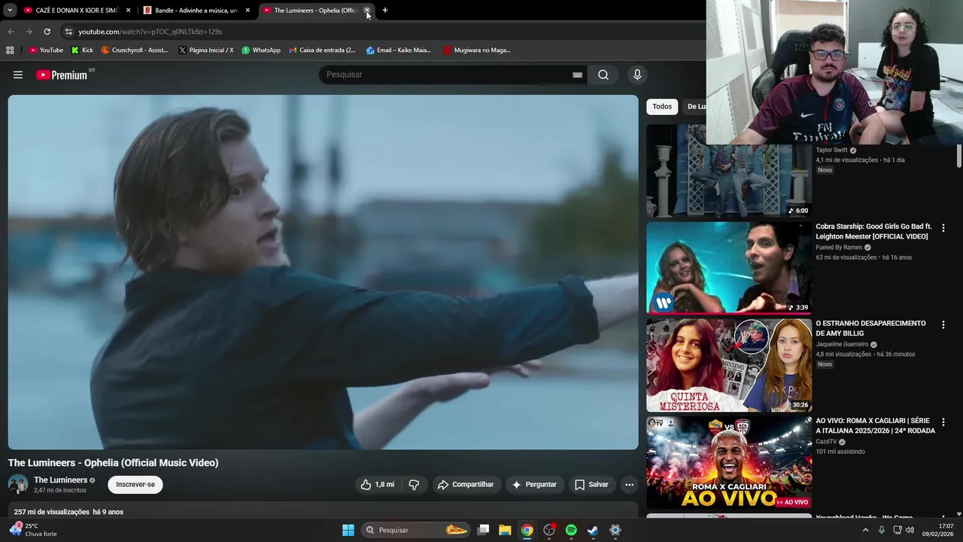Open the WhatsApp bookmark
This screenshot has height=542, width=963.
tap(261, 50)
